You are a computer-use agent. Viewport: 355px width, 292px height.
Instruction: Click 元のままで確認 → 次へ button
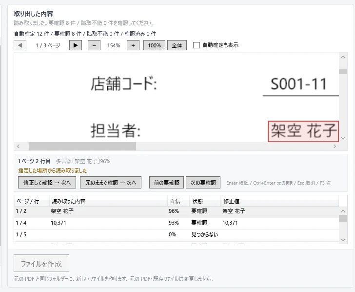pos(111,183)
